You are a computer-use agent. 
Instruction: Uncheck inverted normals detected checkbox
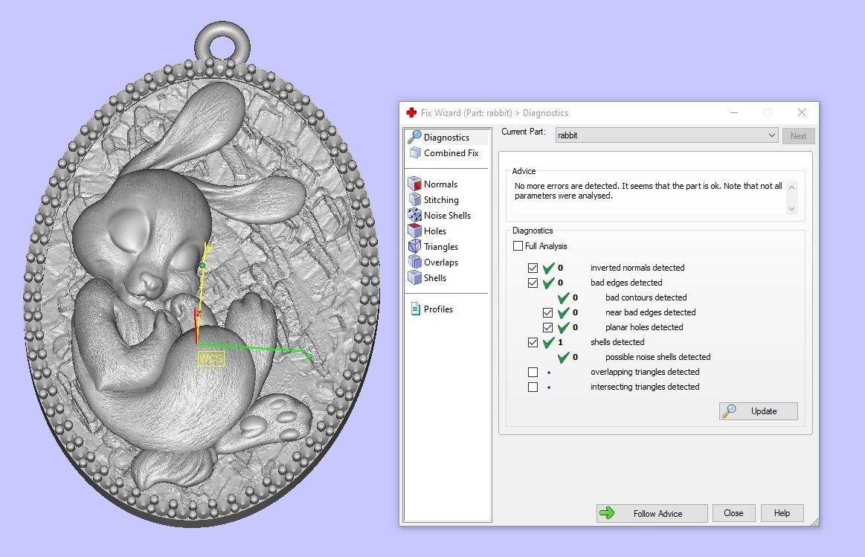pyautogui.click(x=533, y=268)
